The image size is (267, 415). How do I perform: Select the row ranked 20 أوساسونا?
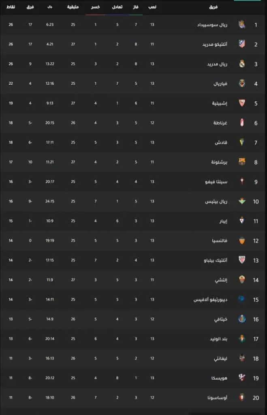[x=132, y=398]
